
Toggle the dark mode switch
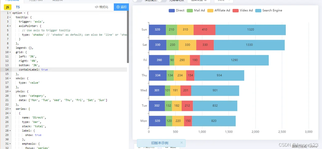[x=137, y=1]
